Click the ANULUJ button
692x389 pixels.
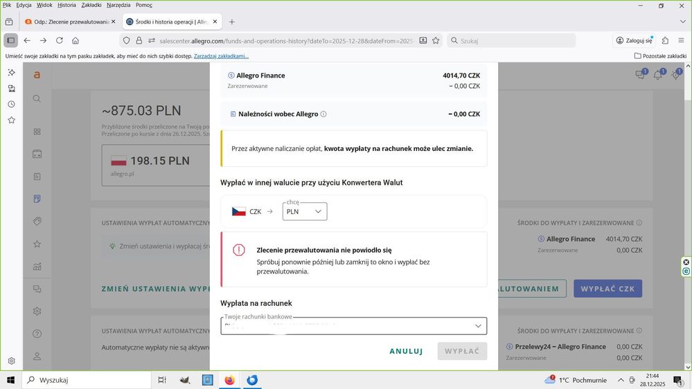406,351
